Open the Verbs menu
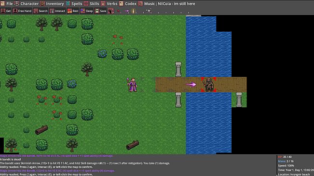The image size is (314, 176). point(109,3)
